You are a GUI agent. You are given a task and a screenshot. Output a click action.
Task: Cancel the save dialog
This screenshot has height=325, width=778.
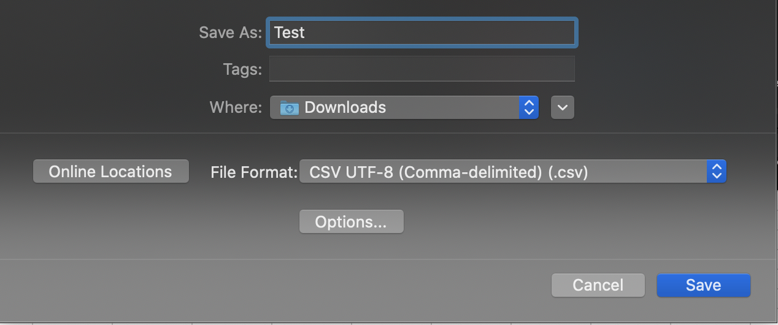pos(598,285)
